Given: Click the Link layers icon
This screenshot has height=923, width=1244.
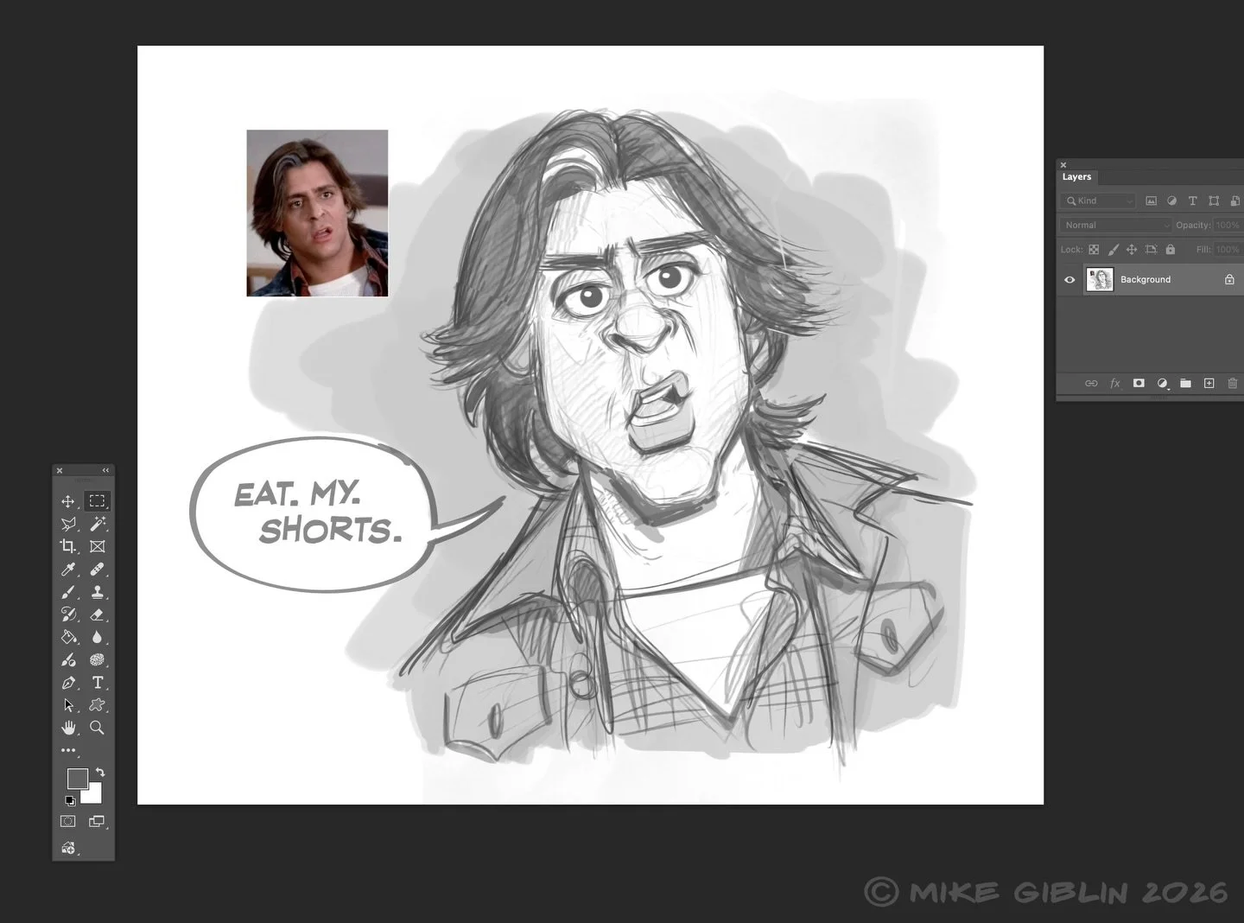Looking at the screenshot, I should [1091, 383].
